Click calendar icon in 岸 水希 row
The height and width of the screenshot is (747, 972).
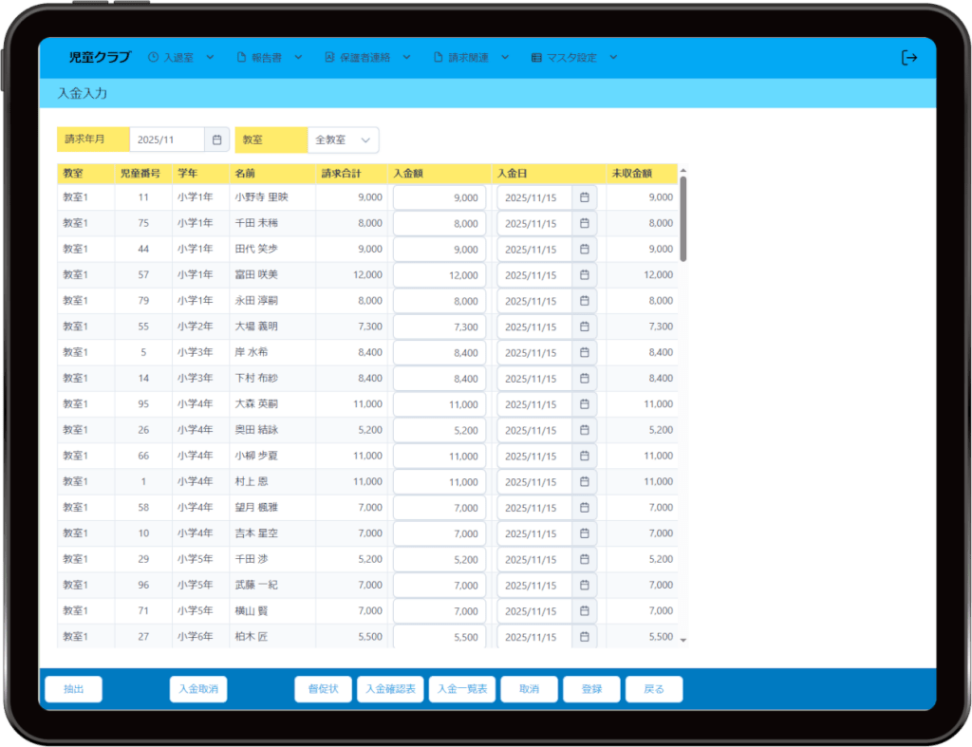click(x=585, y=353)
